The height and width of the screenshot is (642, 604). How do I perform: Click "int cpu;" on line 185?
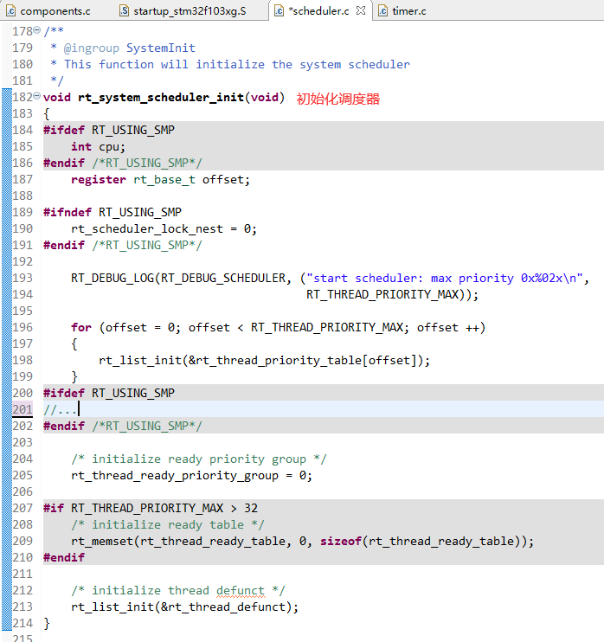point(98,146)
